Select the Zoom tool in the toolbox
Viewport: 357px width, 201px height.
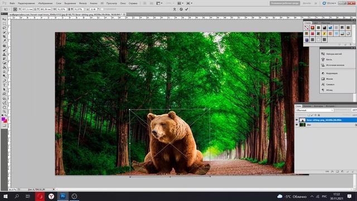(4, 112)
